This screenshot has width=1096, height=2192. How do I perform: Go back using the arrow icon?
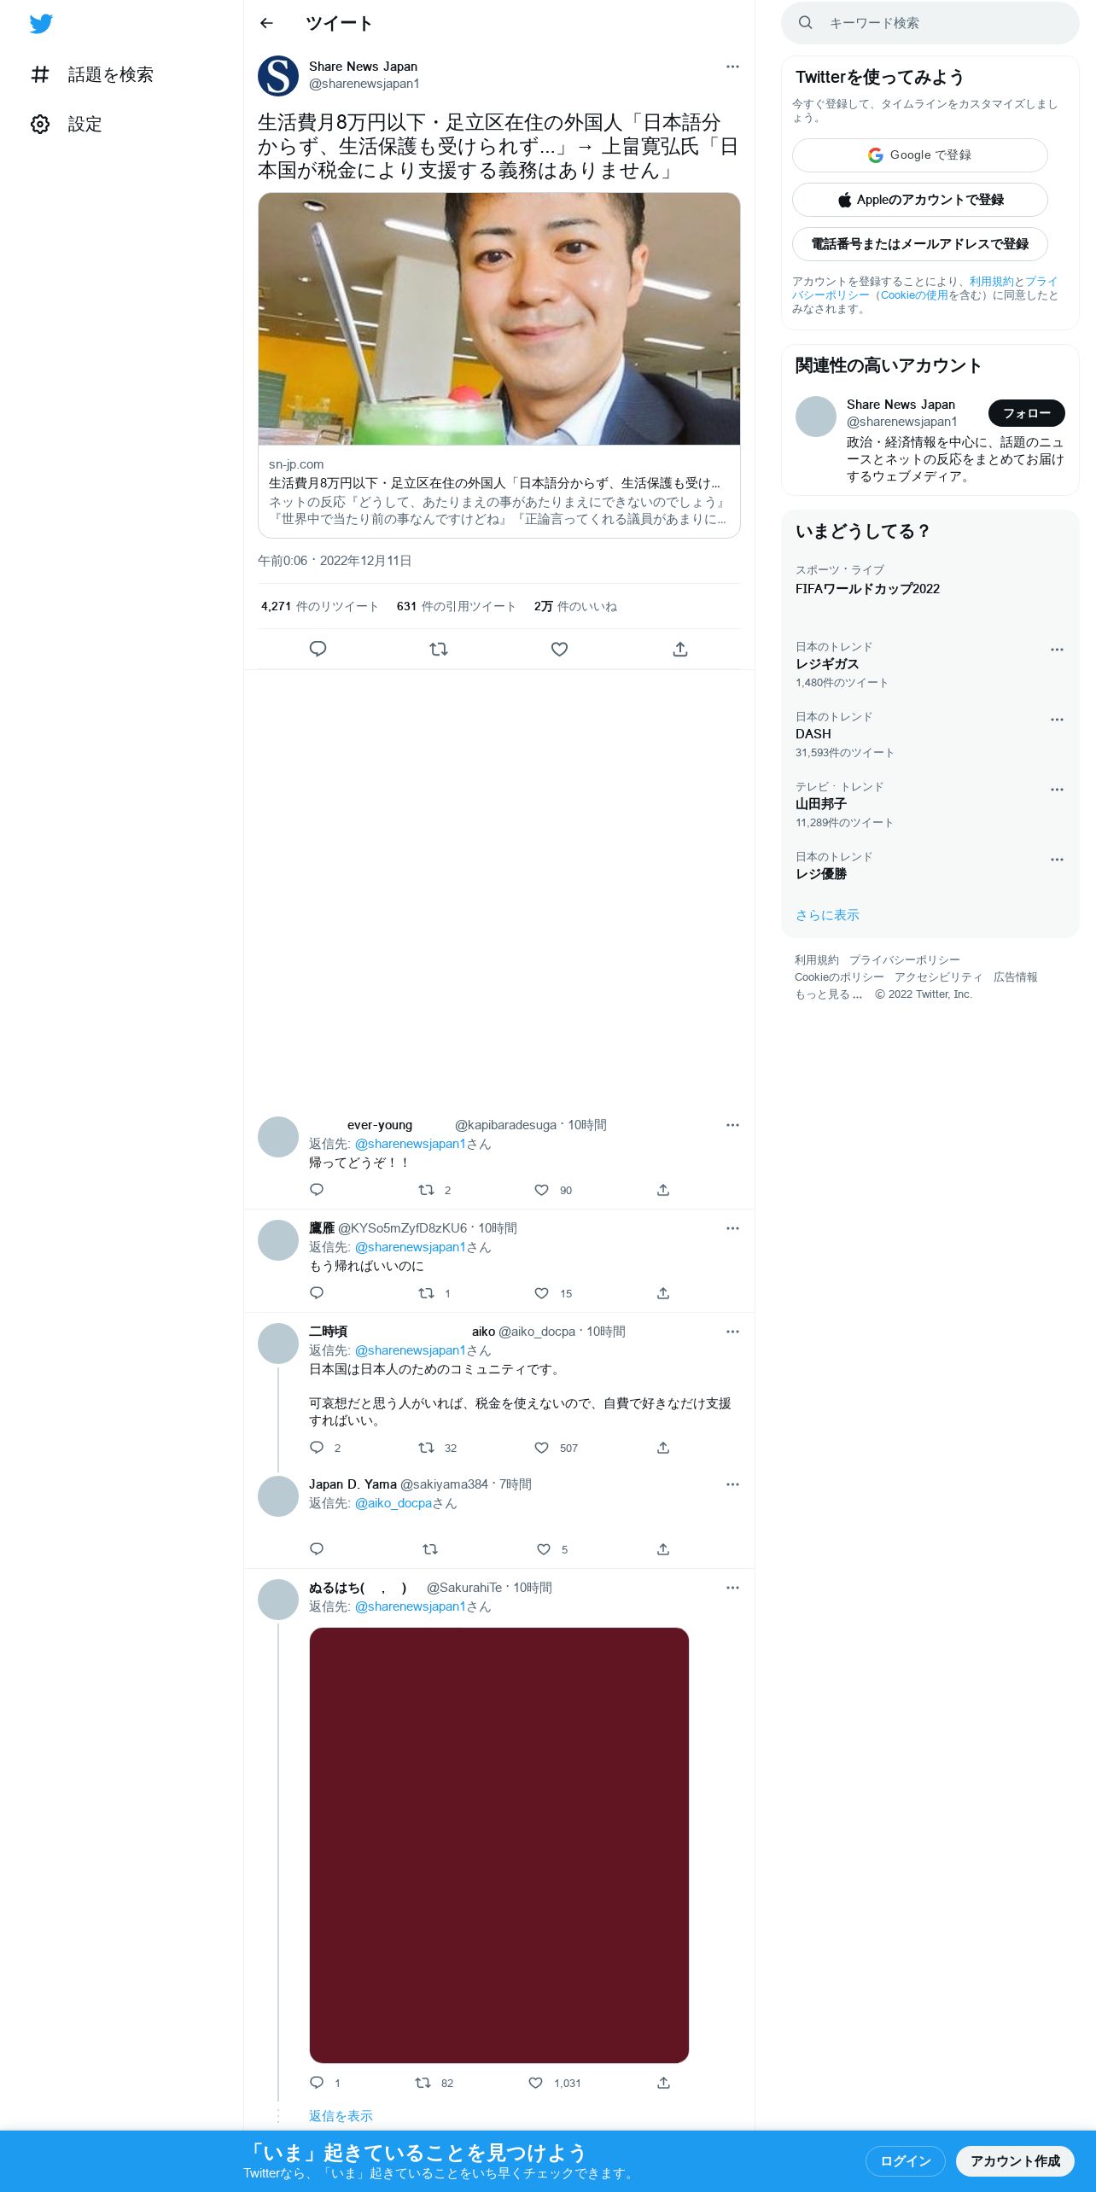point(266,23)
